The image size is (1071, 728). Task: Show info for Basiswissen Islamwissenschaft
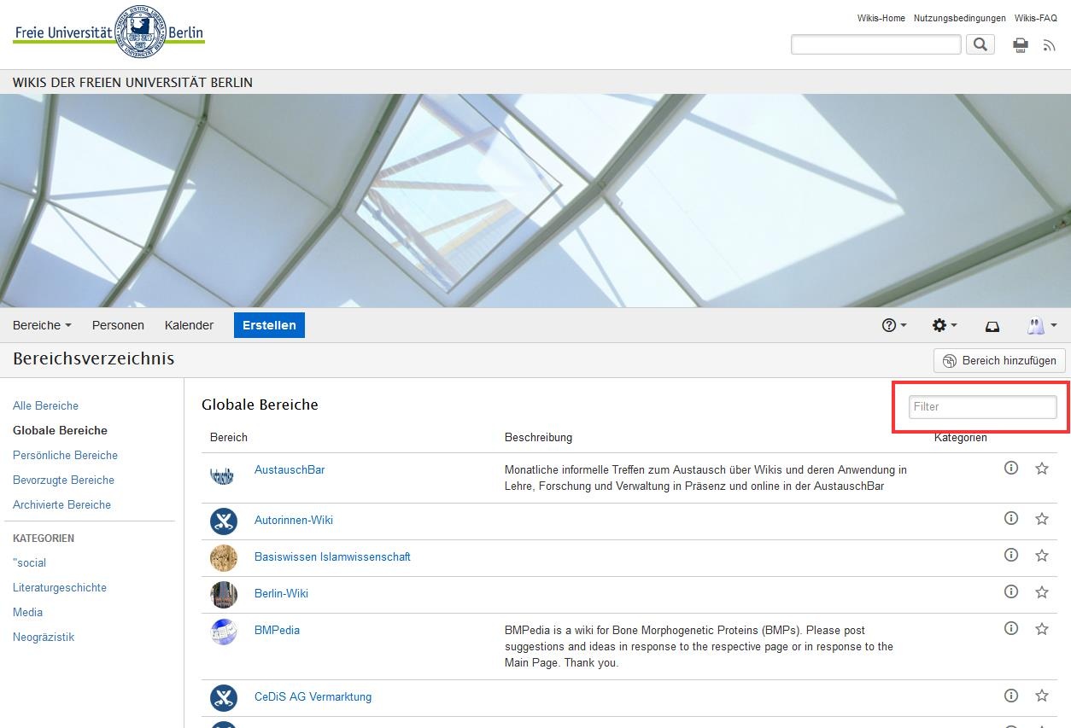point(1011,555)
